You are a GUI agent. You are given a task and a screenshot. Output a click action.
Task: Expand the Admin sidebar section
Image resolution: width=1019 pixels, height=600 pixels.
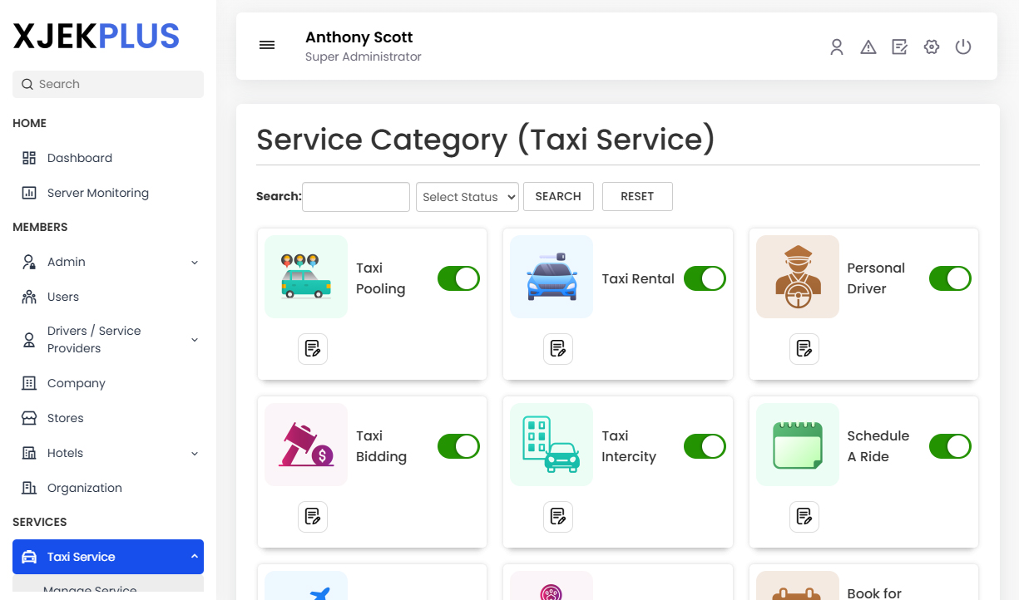click(x=67, y=261)
